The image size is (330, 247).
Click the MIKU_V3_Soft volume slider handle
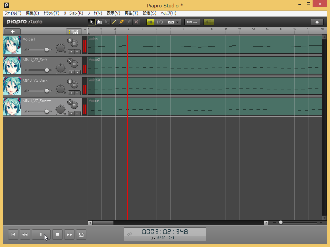pyautogui.click(x=47, y=70)
